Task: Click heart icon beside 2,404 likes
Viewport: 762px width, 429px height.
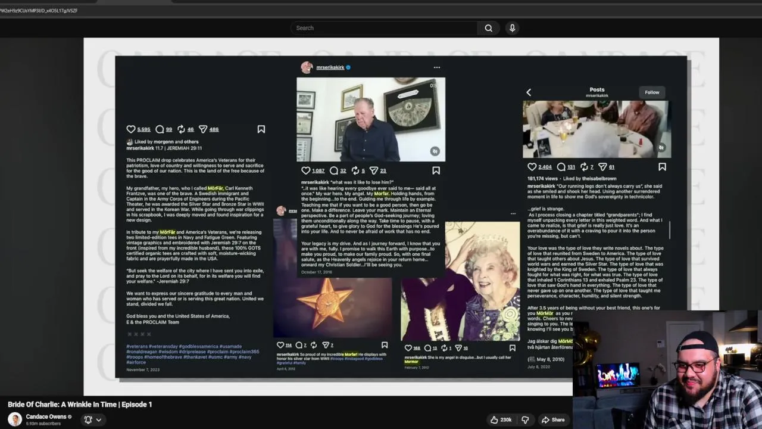Action: point(532,167)
